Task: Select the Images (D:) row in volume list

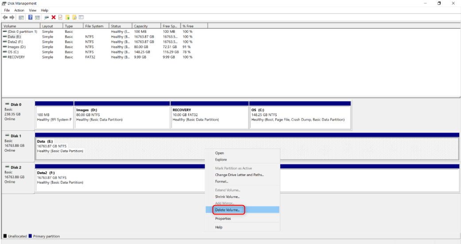Action: tap(17, 47)
